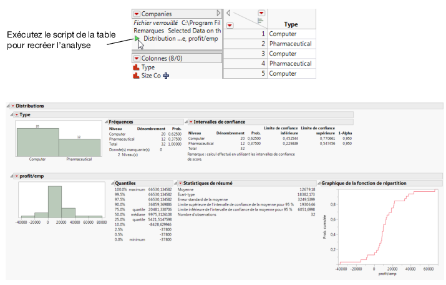
Task: Collapse the Graphique de la fonction de répartition triangle
Action: pyautogui.click(x=319, y=183)
